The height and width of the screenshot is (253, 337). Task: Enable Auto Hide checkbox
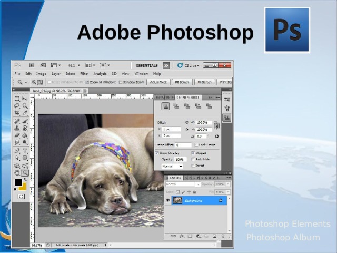(193, 159)
